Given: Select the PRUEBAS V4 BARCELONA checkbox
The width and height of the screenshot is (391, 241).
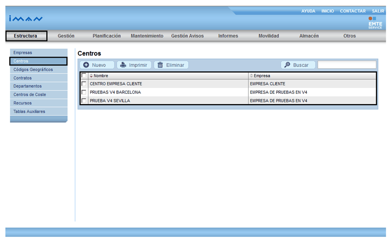Looking at the screenshot, I should [x=84, y=92].
